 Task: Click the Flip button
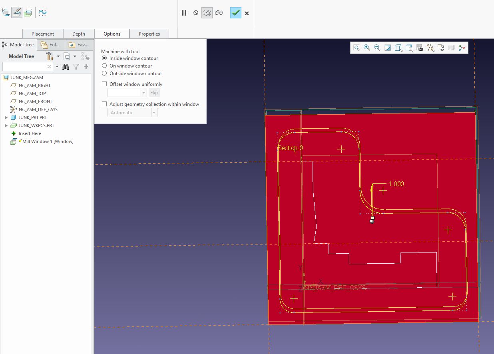coord(154,92)
